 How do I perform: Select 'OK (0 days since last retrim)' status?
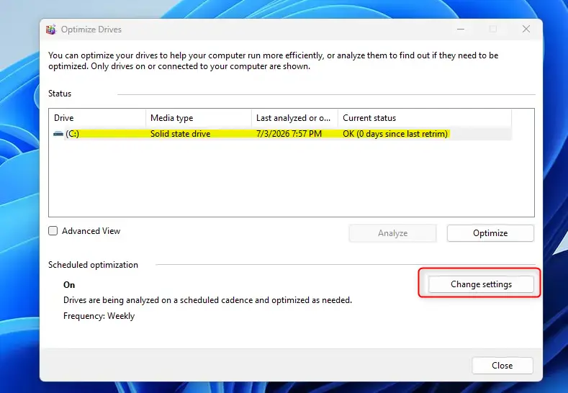(x=395, y=134)
